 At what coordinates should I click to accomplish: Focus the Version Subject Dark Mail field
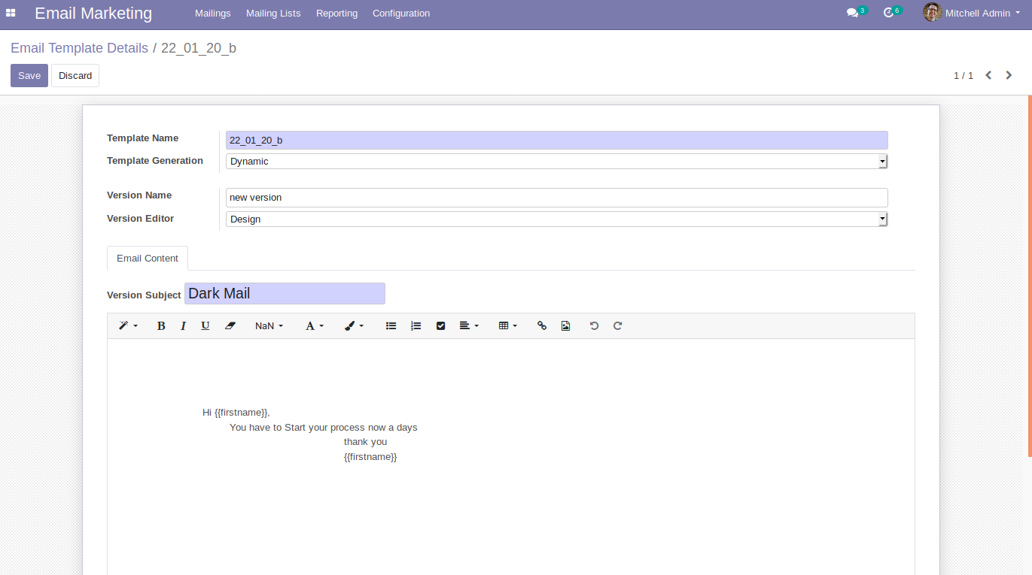coord(285,293)
